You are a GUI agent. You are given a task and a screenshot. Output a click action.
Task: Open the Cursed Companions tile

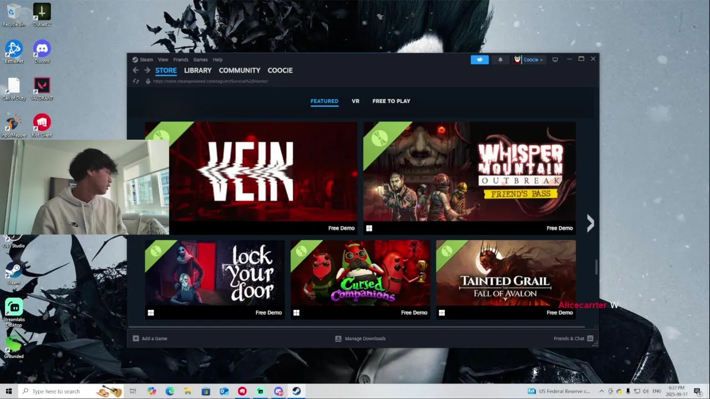click(361, 279)
